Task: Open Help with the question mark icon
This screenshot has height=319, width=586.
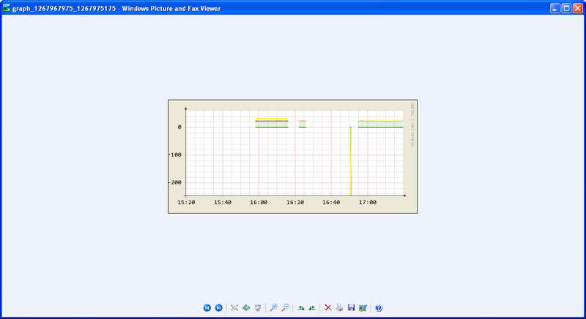Action: [379, 308]
